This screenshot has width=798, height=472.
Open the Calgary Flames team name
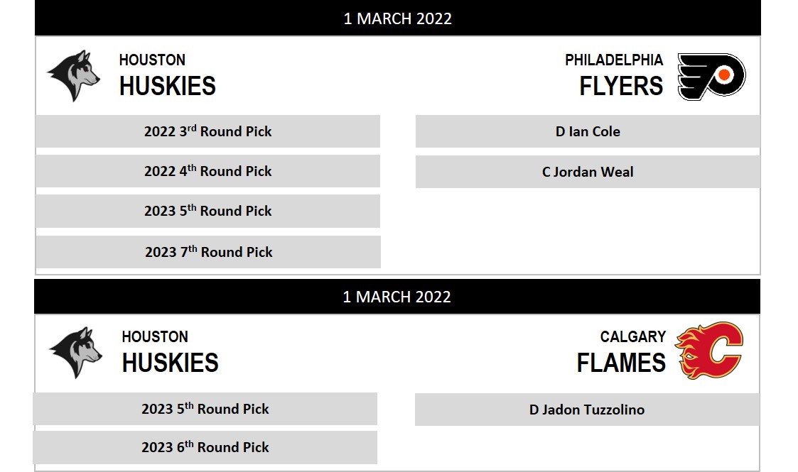pyautogui.click(x=621, y=353)
